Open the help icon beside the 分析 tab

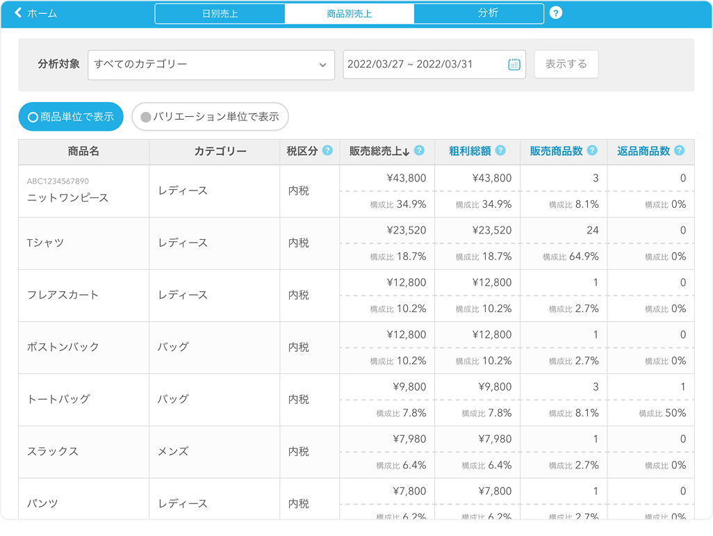pyautogui.click(x=555, y=13)
